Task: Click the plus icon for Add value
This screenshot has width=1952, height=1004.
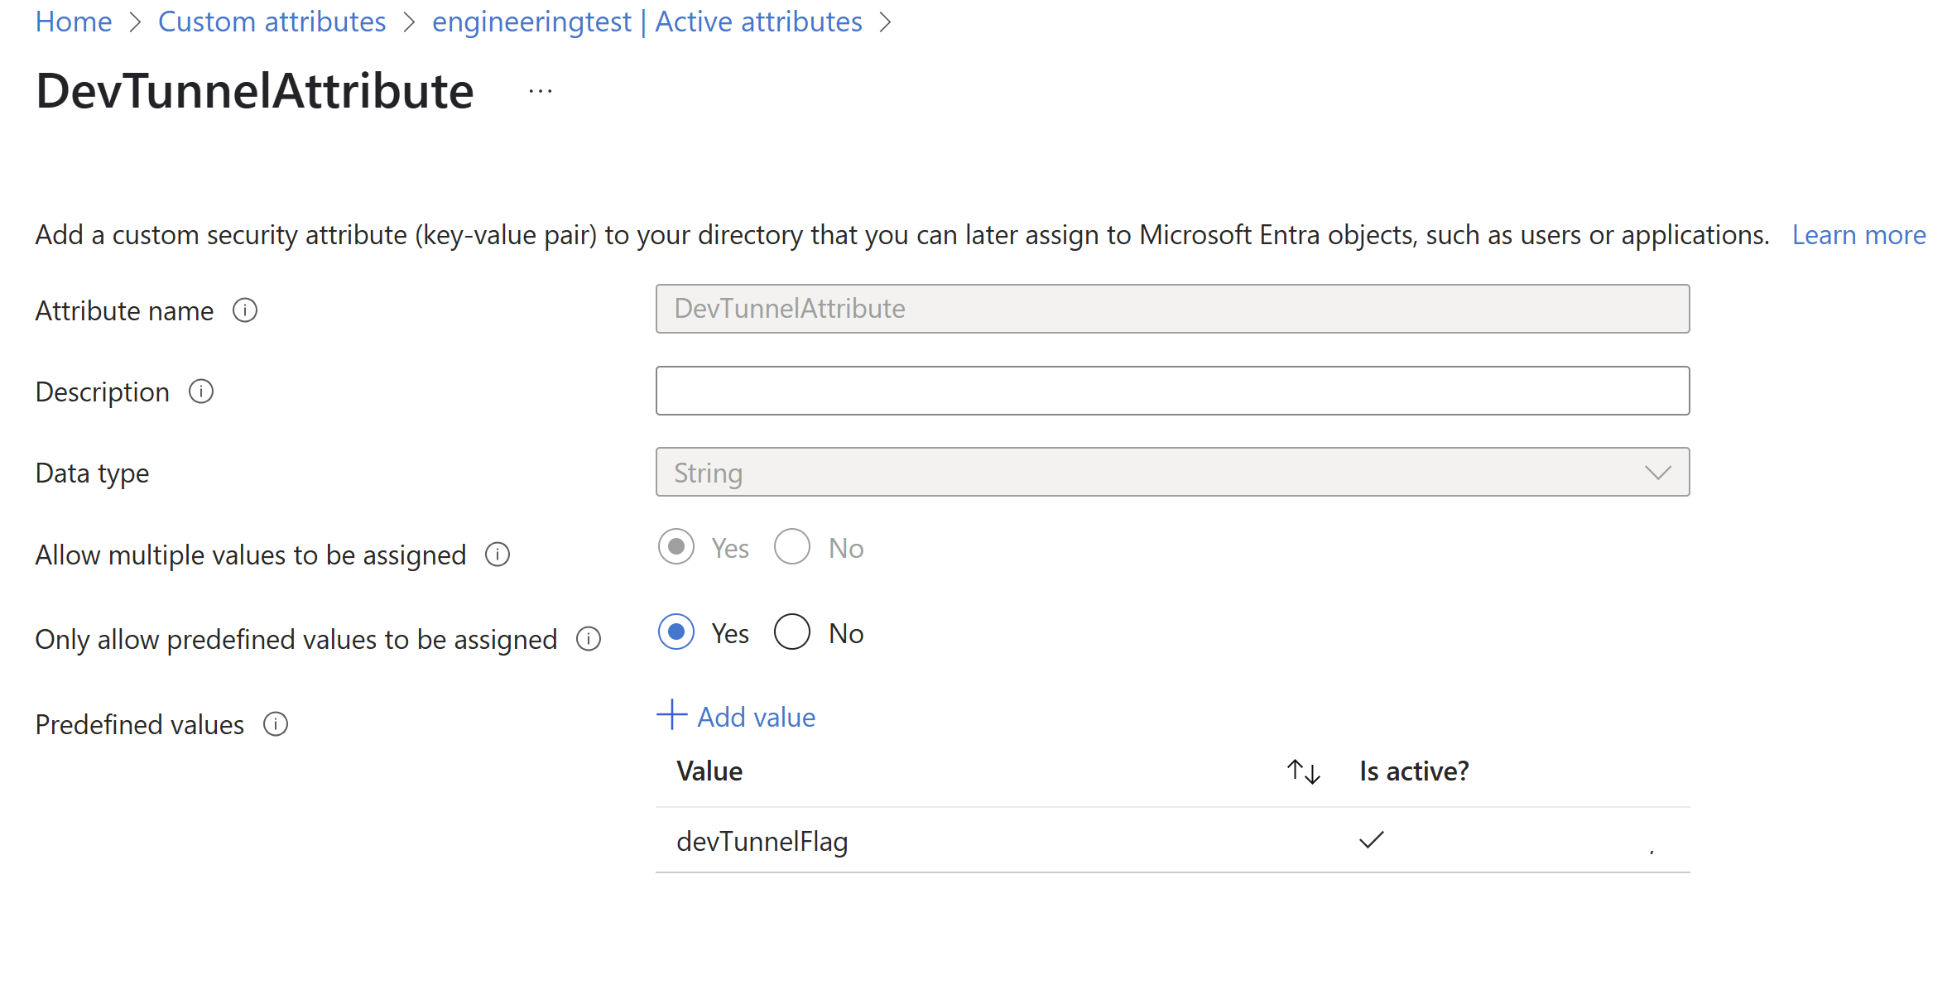Action: click(x=672, y=714)
